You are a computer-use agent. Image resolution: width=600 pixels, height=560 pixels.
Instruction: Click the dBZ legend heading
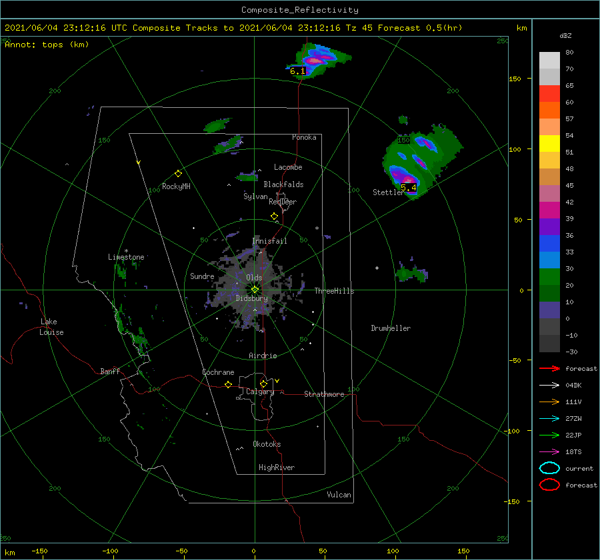click(x=565, y=35)
